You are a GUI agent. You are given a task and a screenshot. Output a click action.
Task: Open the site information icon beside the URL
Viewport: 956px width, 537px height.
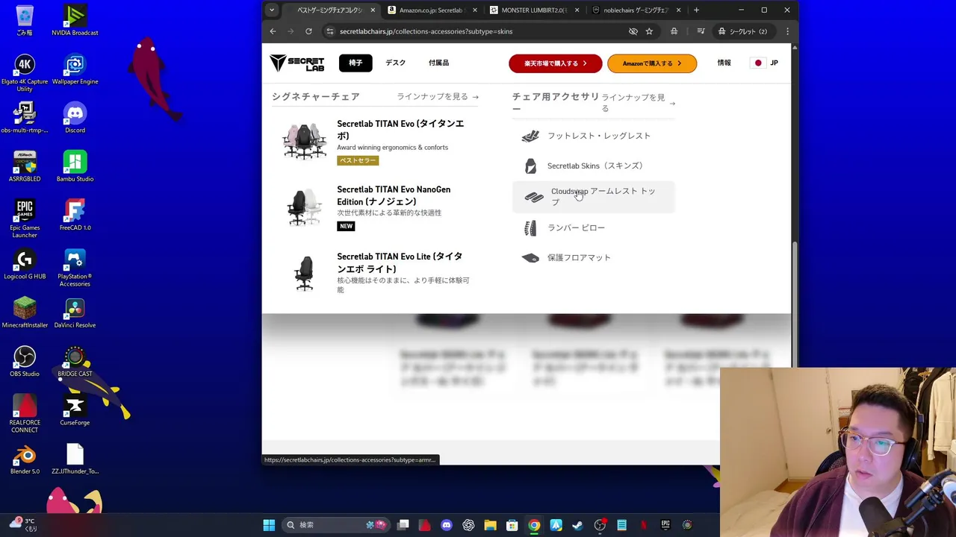pos(329,31)
